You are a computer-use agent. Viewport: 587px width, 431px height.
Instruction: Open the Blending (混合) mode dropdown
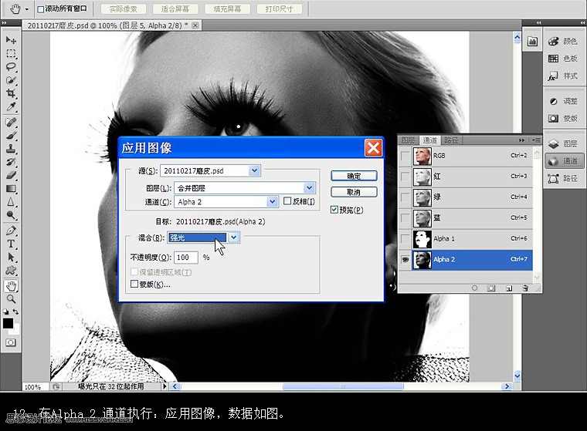pyautogui.click(x=233, y=237)
